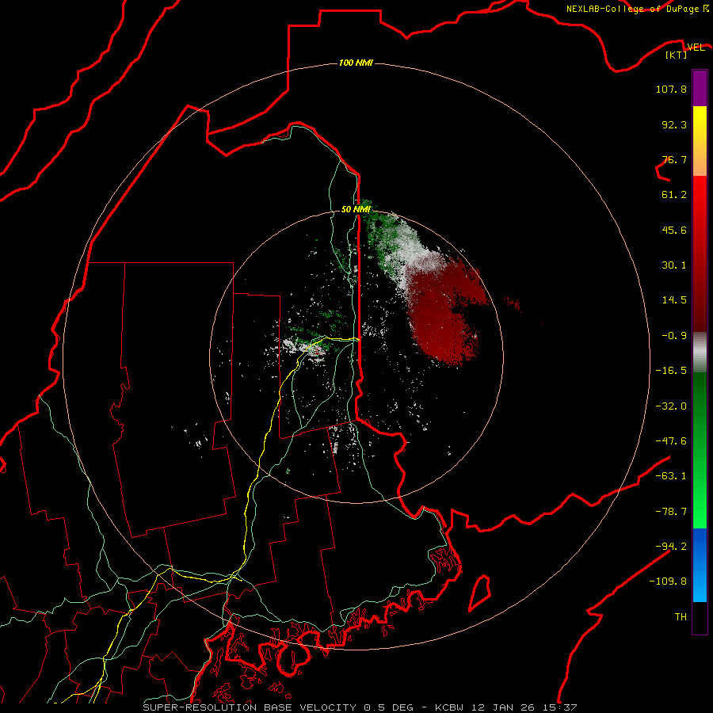Click the VEL legend title
713x713 pixels.
click(x=696, y=47)
